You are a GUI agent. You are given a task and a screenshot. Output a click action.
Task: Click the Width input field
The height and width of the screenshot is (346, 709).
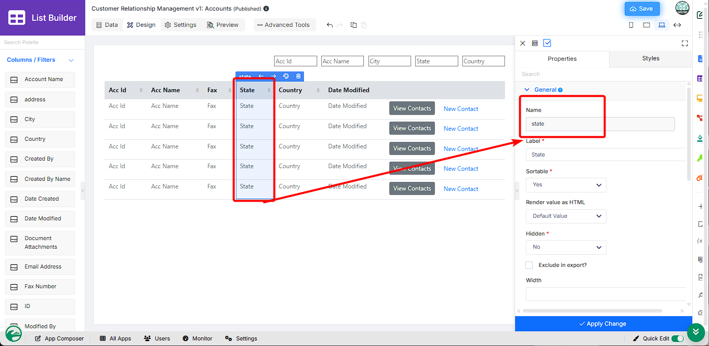(605, 294)
